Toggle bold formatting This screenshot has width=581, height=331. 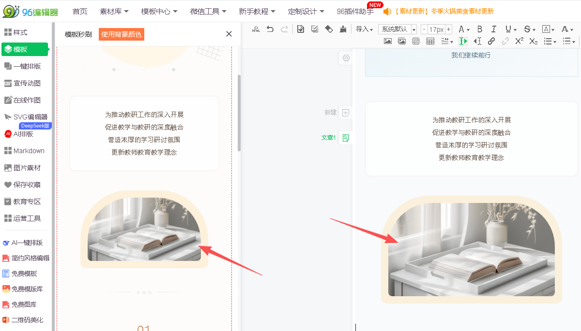(x=479, y=29)
